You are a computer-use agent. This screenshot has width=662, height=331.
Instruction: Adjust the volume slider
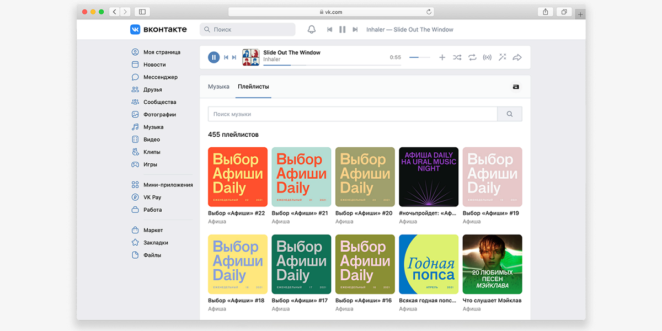click(x=420, y=57)
